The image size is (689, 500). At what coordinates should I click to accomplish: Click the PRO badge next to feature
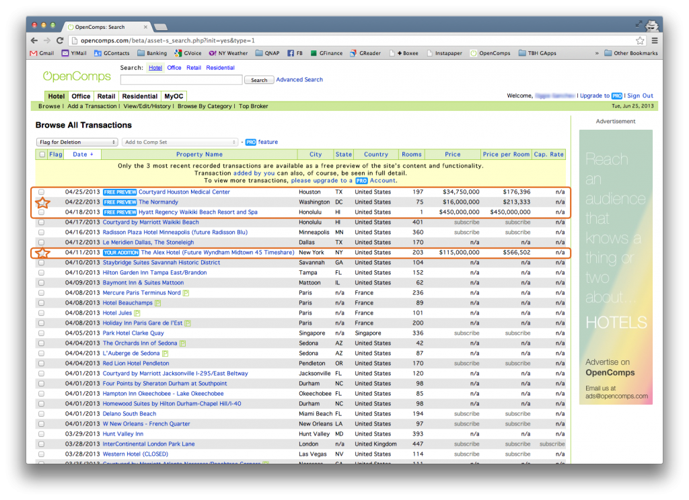[250, 142]
